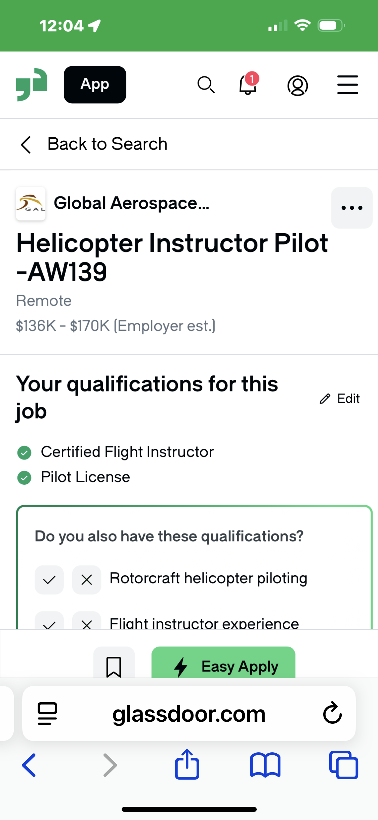
Task: Tap the glassdoor.com address bar
Action: (189, 713)
